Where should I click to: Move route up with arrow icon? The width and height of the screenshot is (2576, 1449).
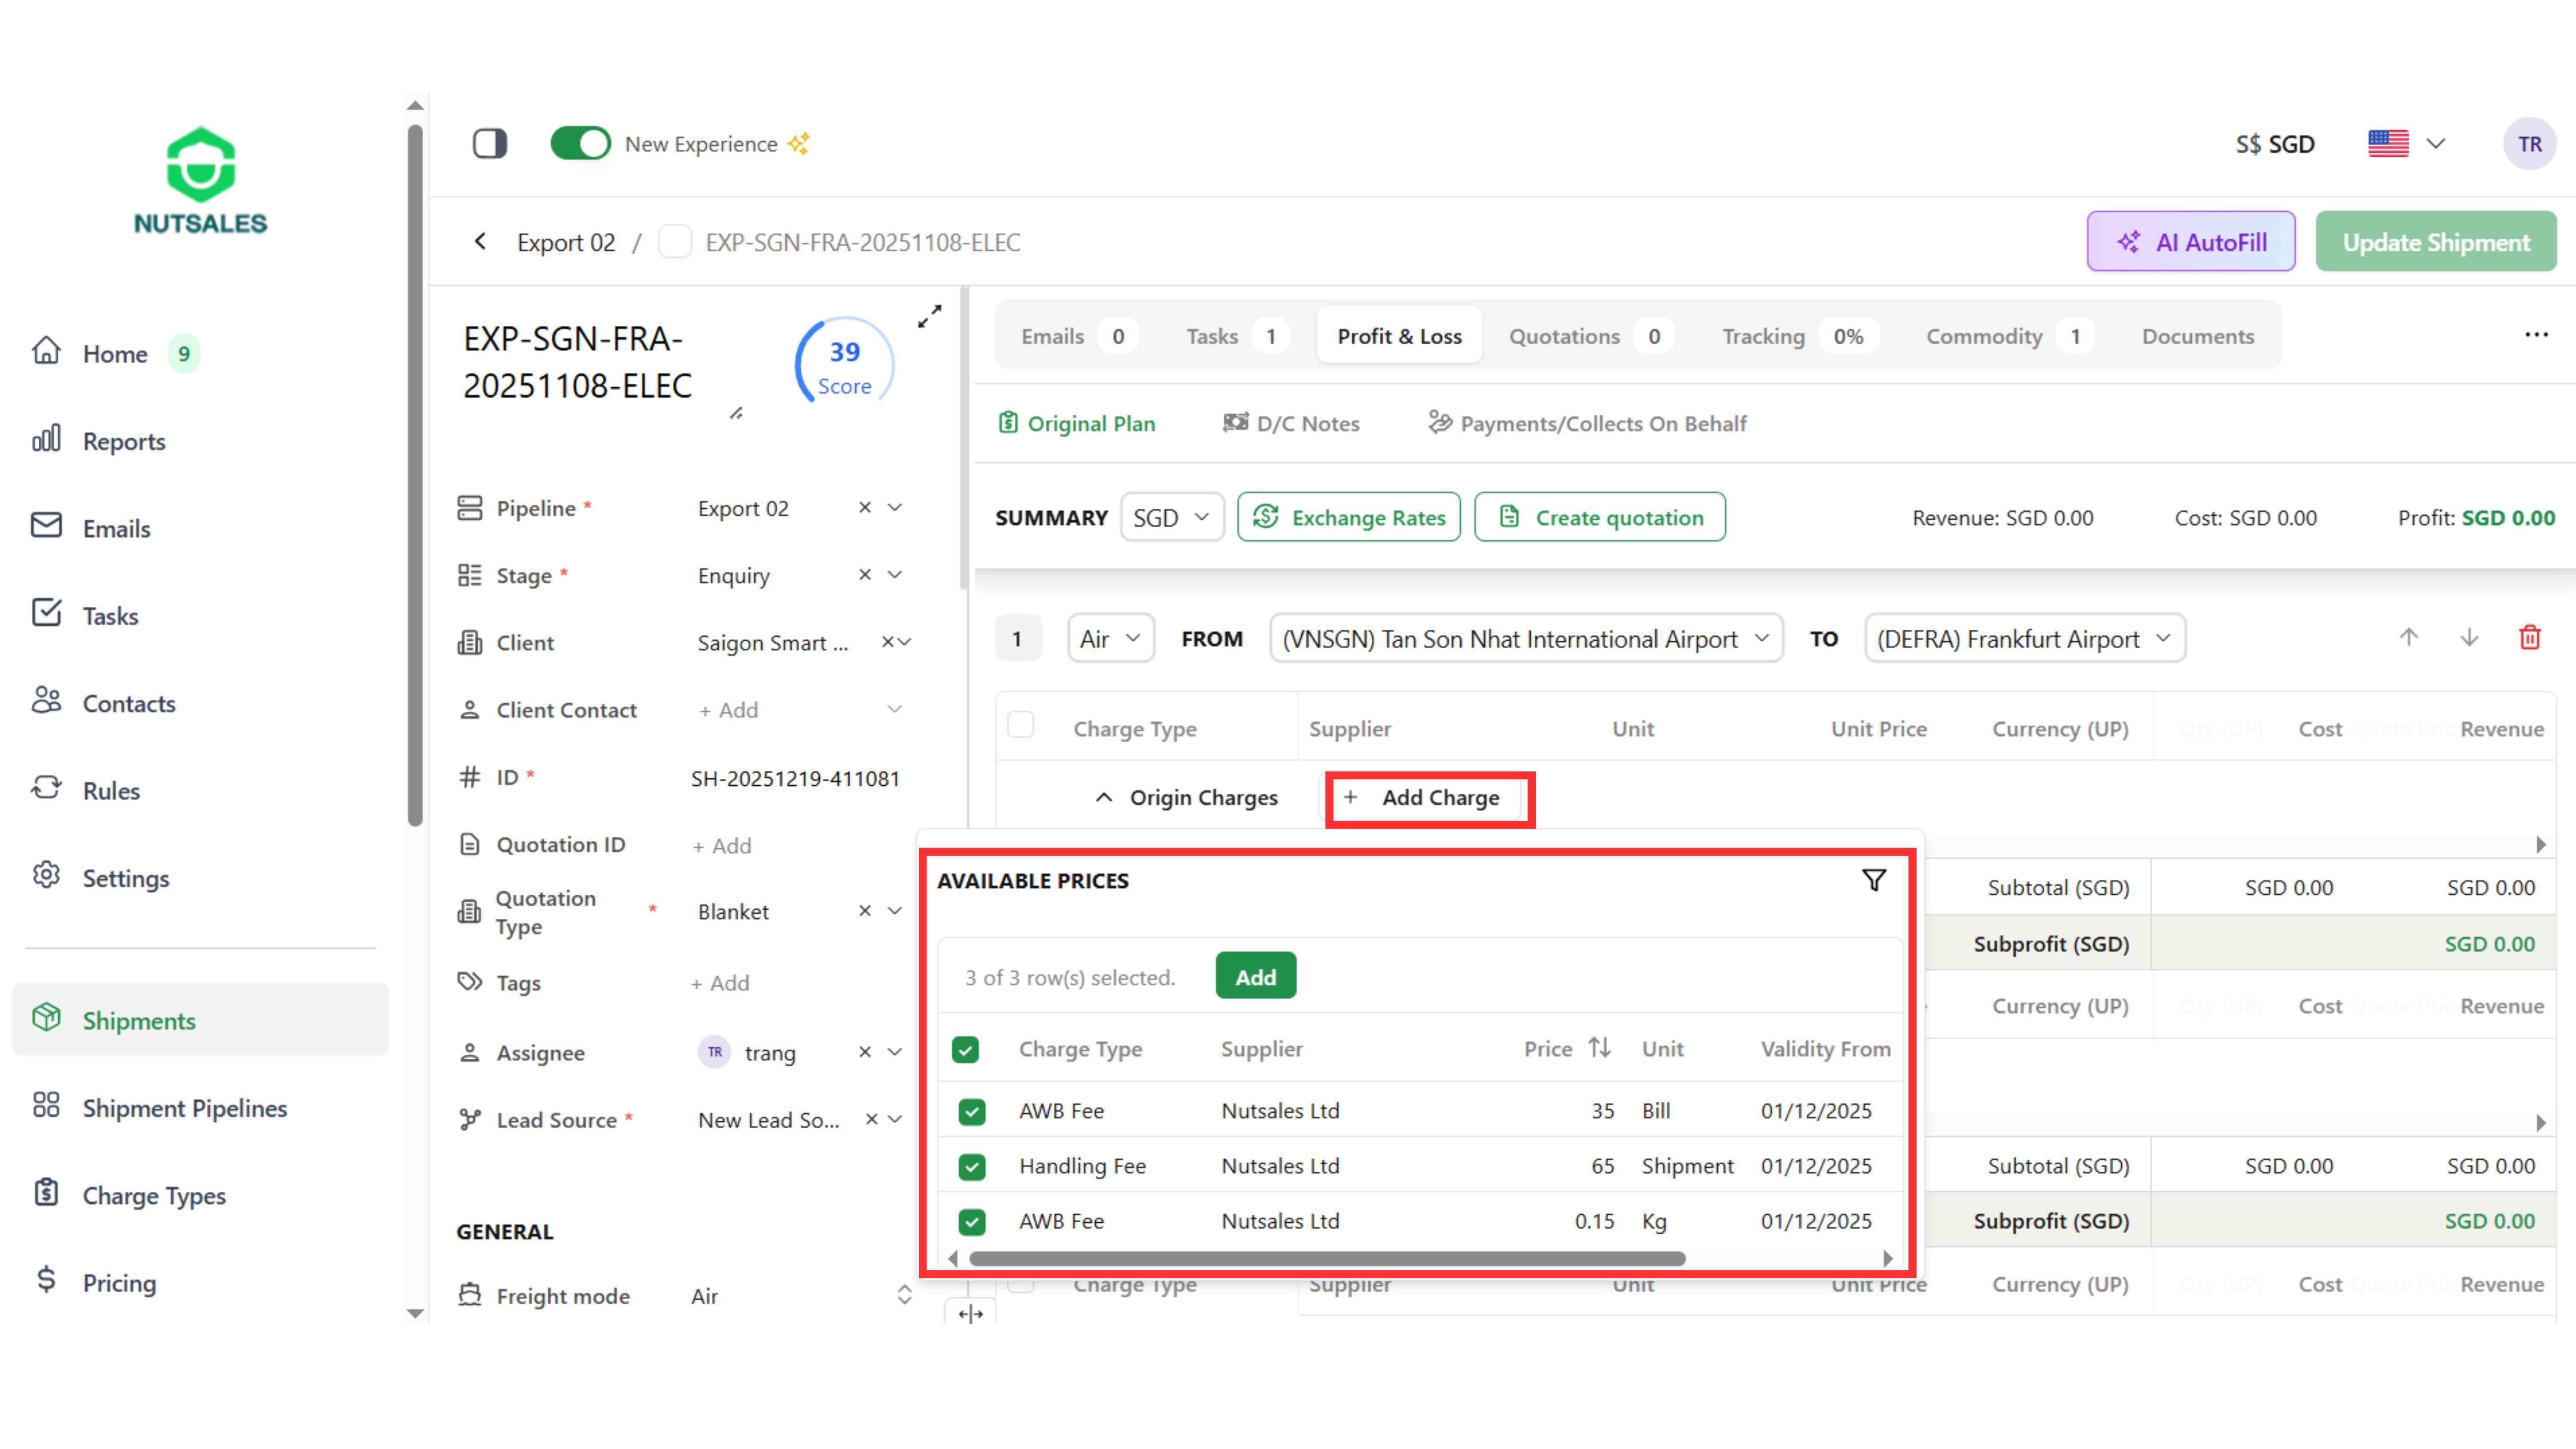pyautogui.click(x=2408, y=638)
